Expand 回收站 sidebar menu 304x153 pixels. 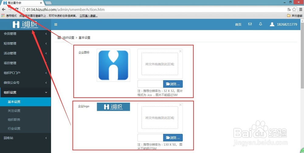[26, 138]
